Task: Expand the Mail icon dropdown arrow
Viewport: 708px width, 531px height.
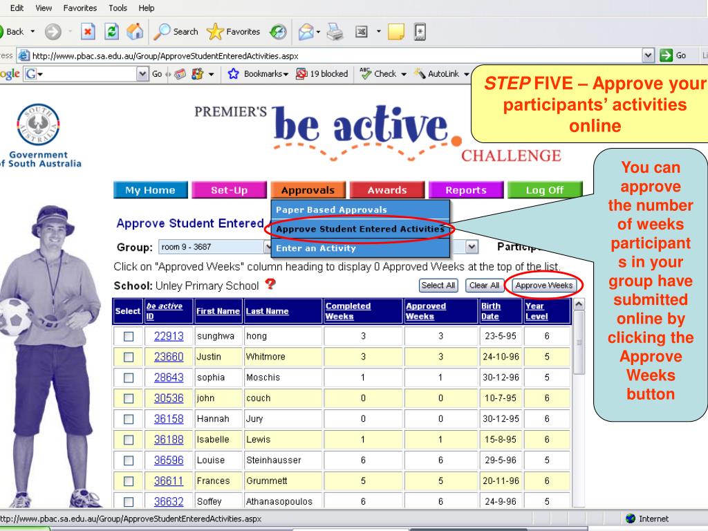Action: pos(318,32)
